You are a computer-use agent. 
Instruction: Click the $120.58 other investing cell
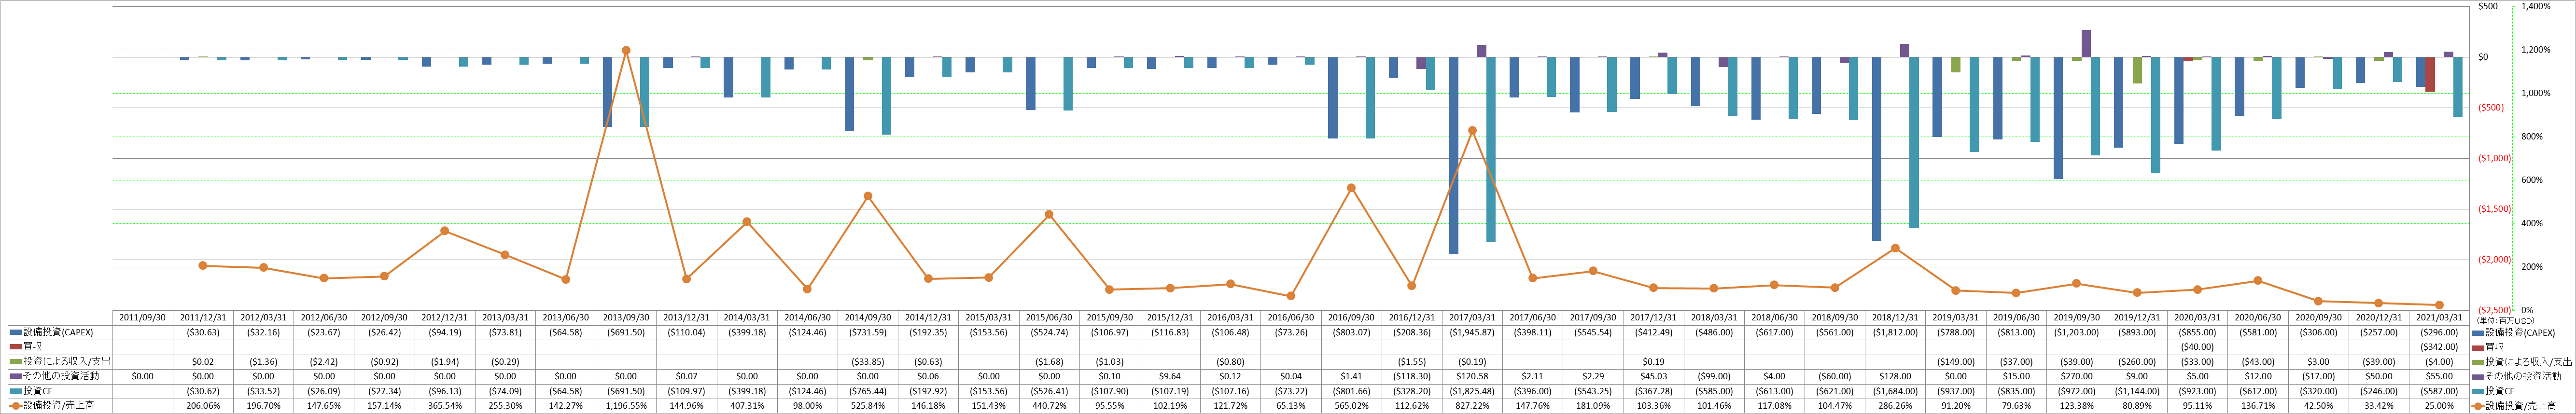(1472, 376)
